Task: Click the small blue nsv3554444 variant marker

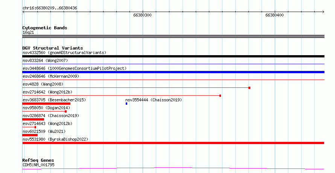Action: (x=126, y=104)
